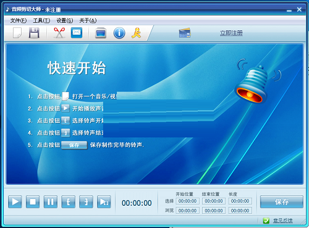Open the 关于(A) menu
The image size is (309, 228).
coord(88,20)
